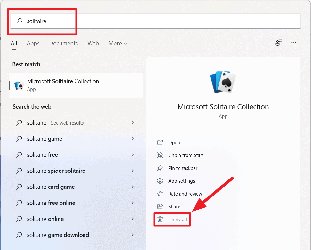The width and height of the screenshot is (311, 250).
Task: Open the account options icon top right
Action: 278,42
